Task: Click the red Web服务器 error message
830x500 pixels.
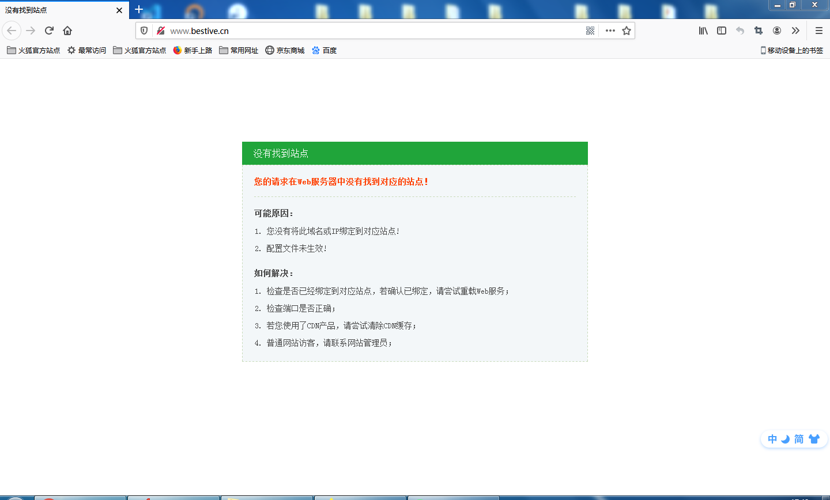Action: 341,181
